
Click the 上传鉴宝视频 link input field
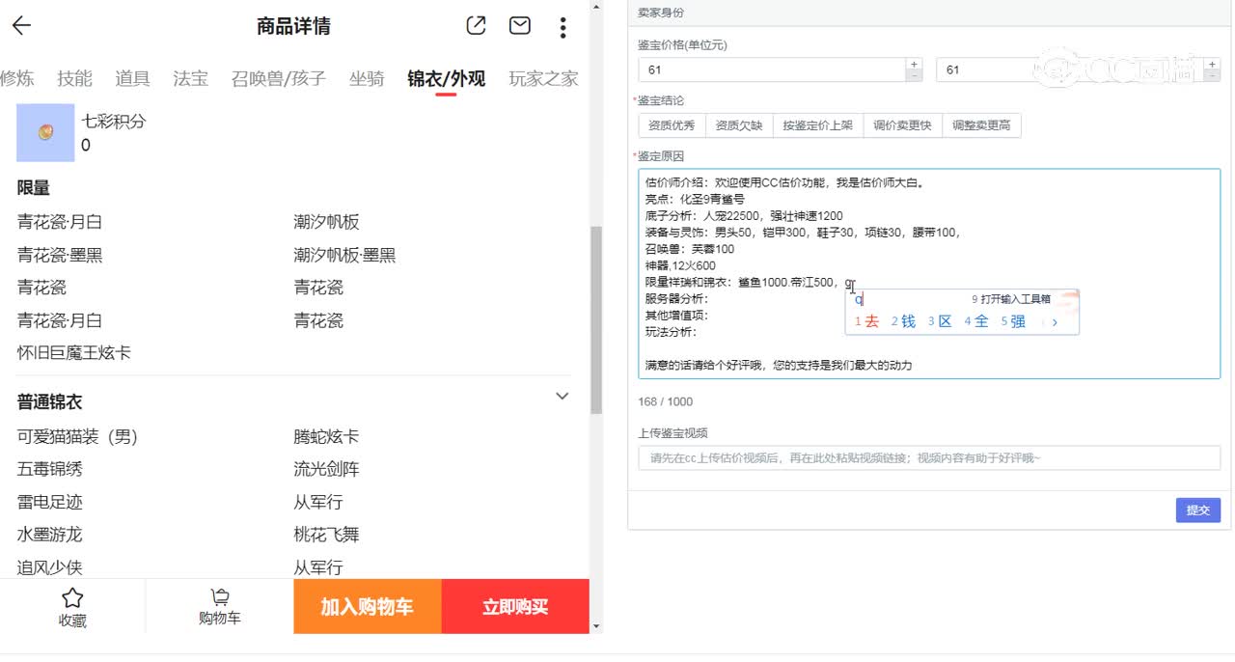point(926,457)
